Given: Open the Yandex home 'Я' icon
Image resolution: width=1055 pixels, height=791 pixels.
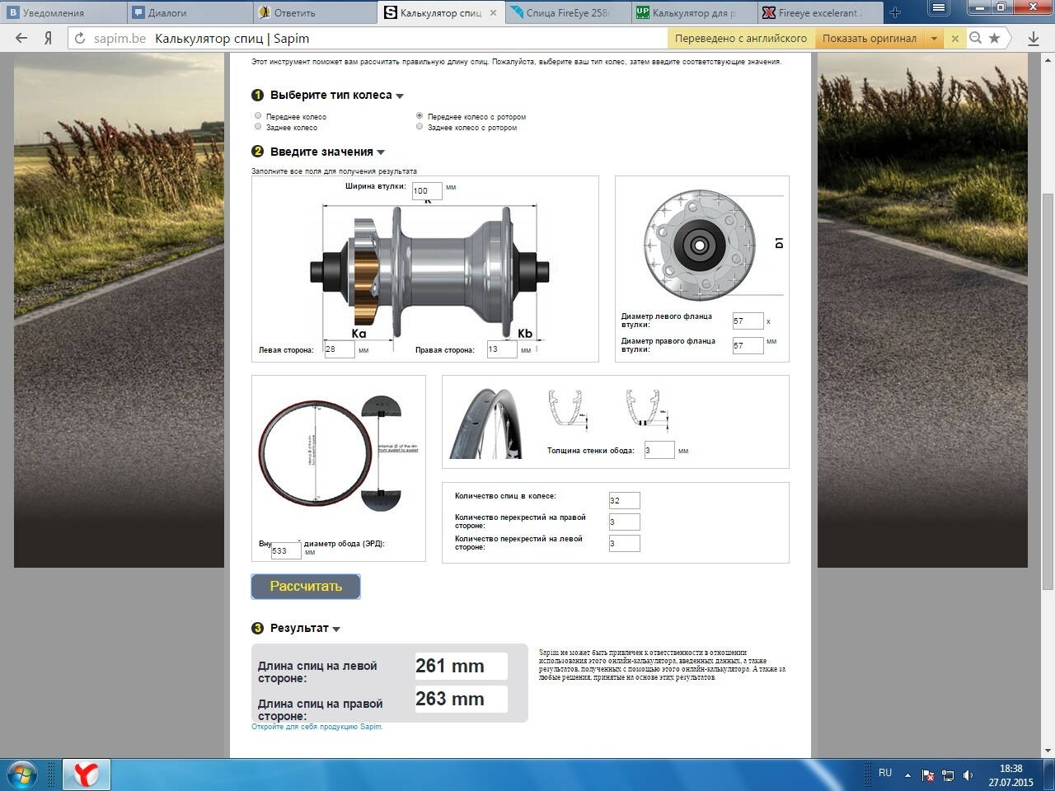Looking at the screenshot, I should [48, 38].
